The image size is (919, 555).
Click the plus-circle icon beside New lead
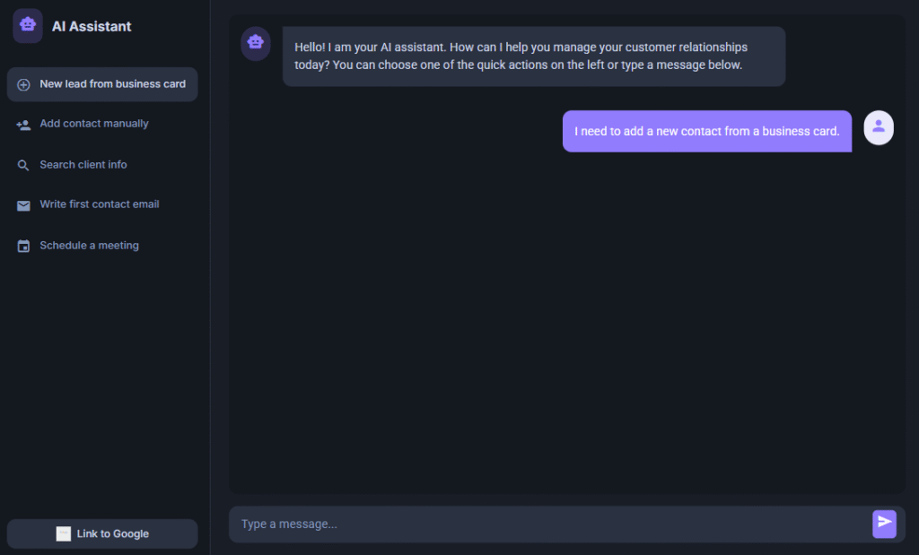[23, 84]
